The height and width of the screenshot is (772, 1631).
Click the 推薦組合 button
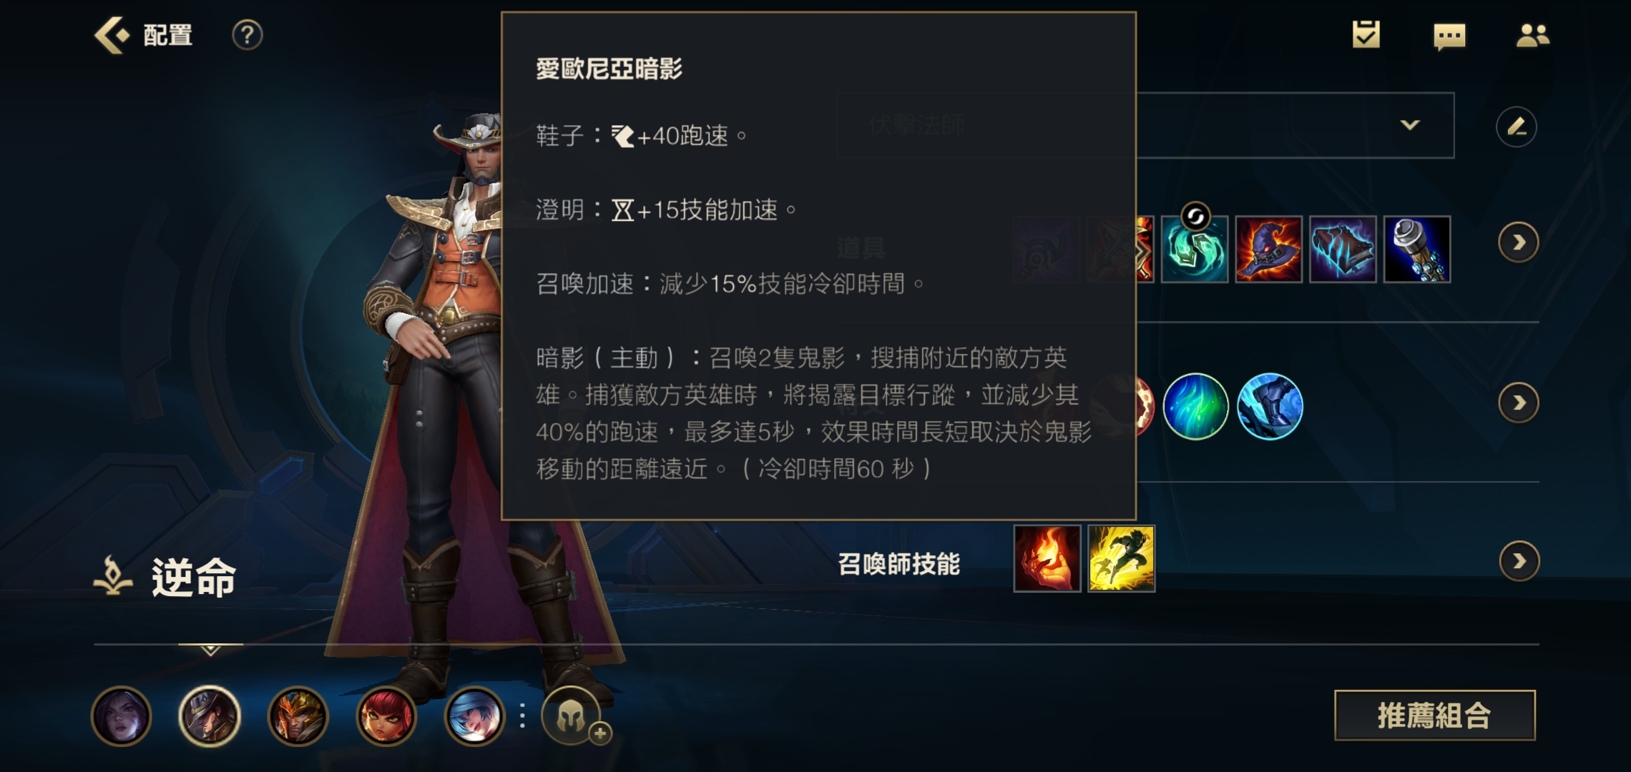point(1434,715)
